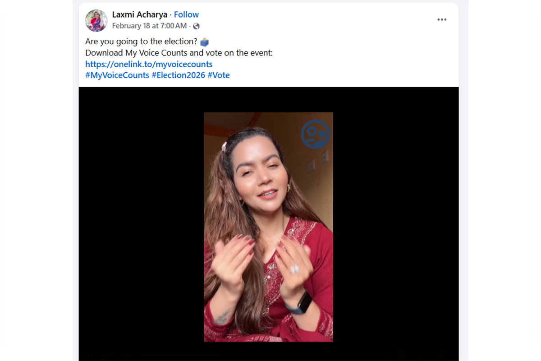This screenshot has height=361, width=541.
Task: Click the My Voice Counts watermark logo
Action: point(316,134)
